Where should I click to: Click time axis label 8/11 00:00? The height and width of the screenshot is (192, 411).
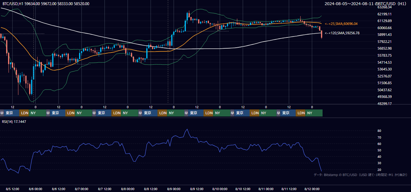(266, 189)
